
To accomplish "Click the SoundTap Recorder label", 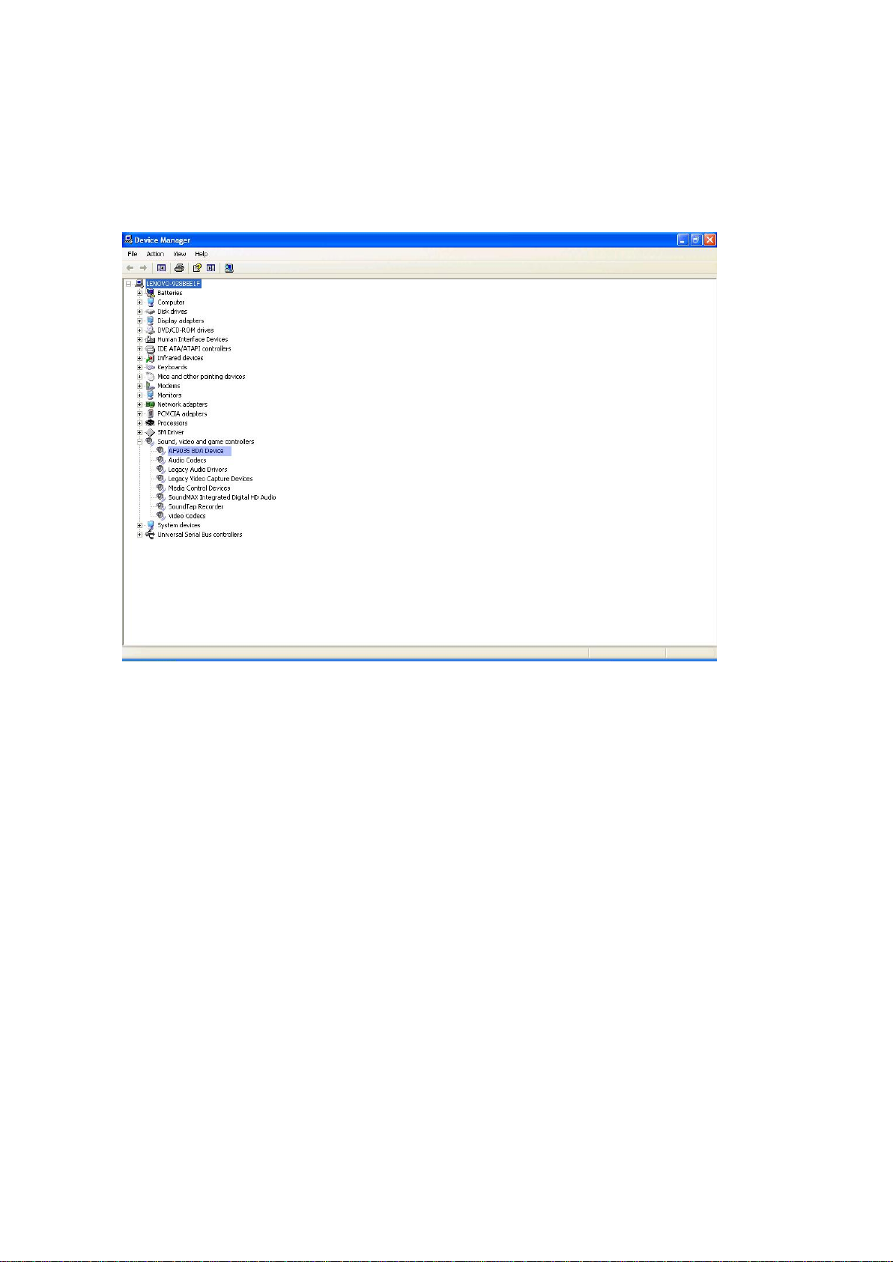I will [196, 506].
